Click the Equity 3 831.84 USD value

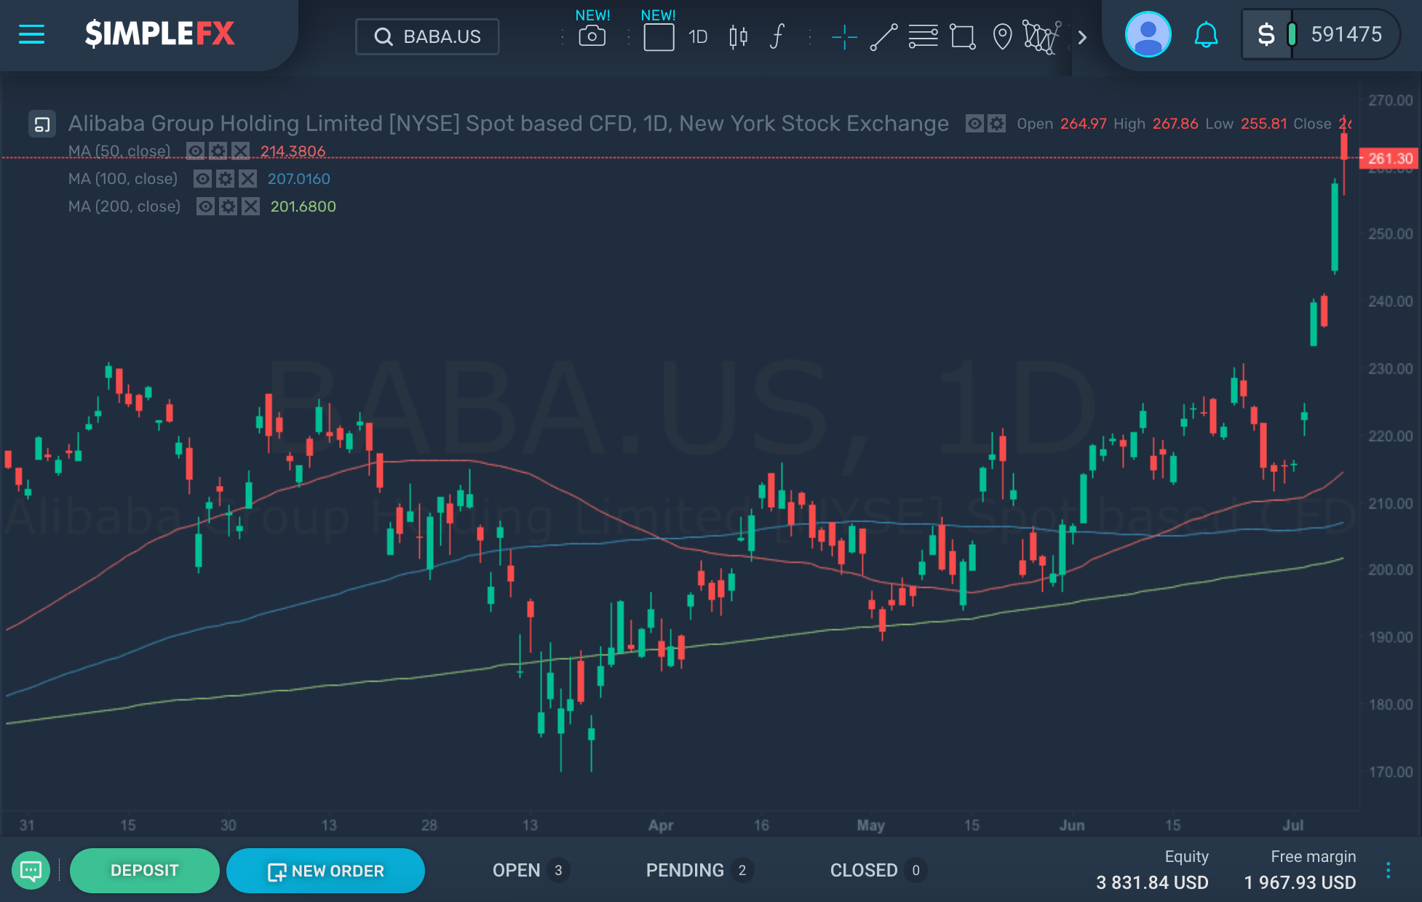[1152, 882]
